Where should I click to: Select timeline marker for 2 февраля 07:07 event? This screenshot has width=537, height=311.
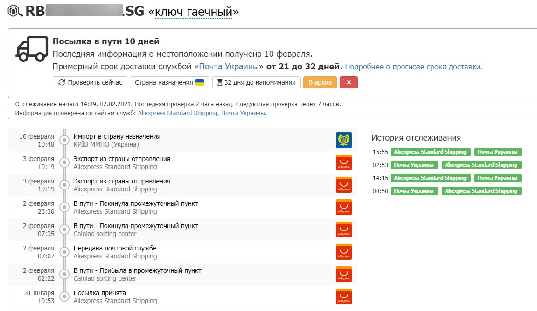click(x=64, y=252)
